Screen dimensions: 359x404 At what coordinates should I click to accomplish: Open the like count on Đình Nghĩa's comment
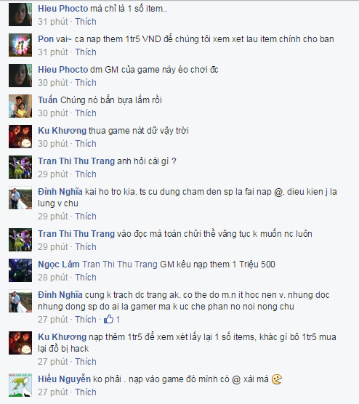pyautogui.click(x=112, y=320)
